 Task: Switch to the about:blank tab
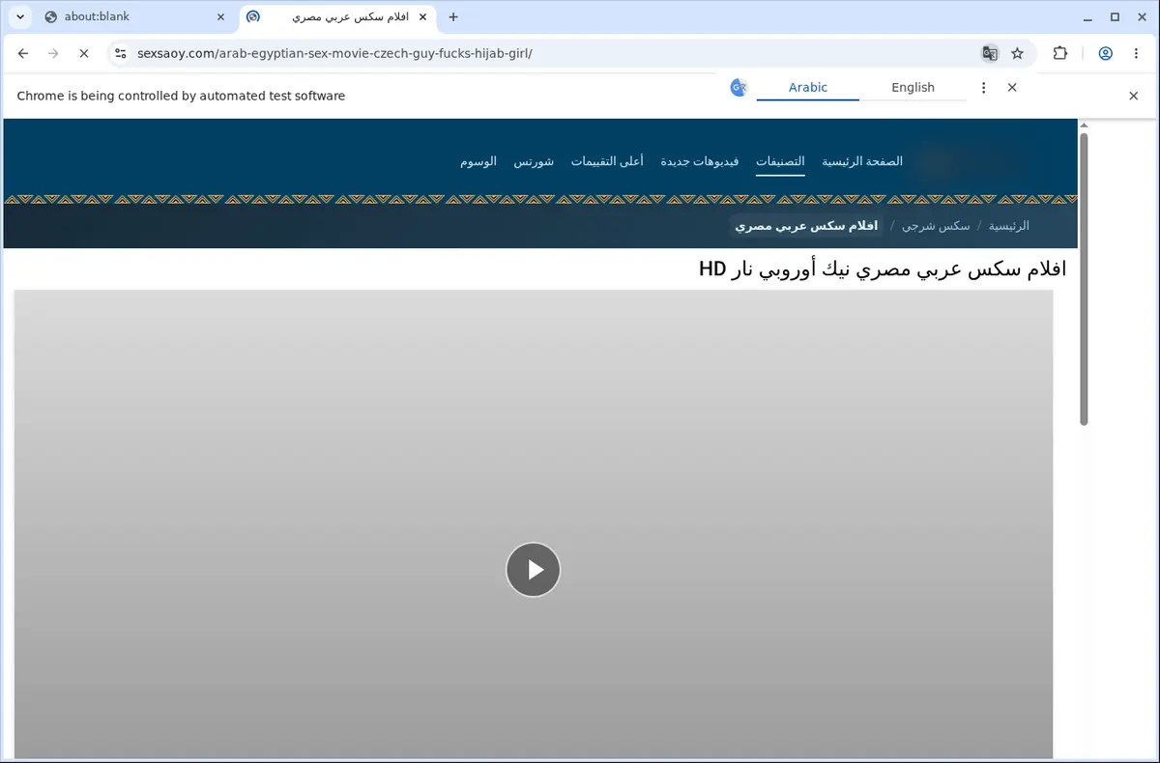133,16
